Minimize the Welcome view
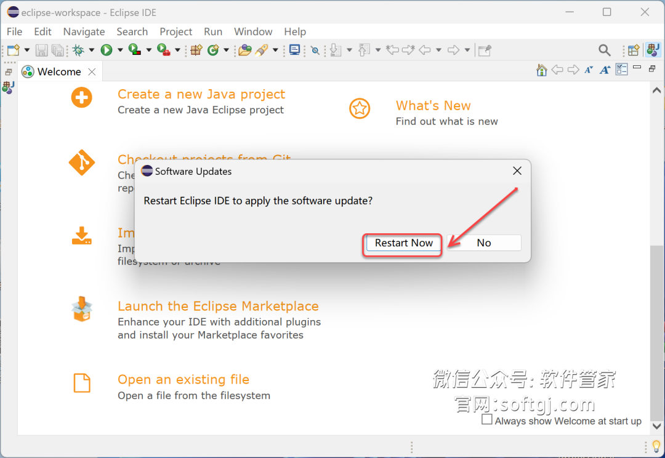The image size is (665, 458). tap(637, 67)
